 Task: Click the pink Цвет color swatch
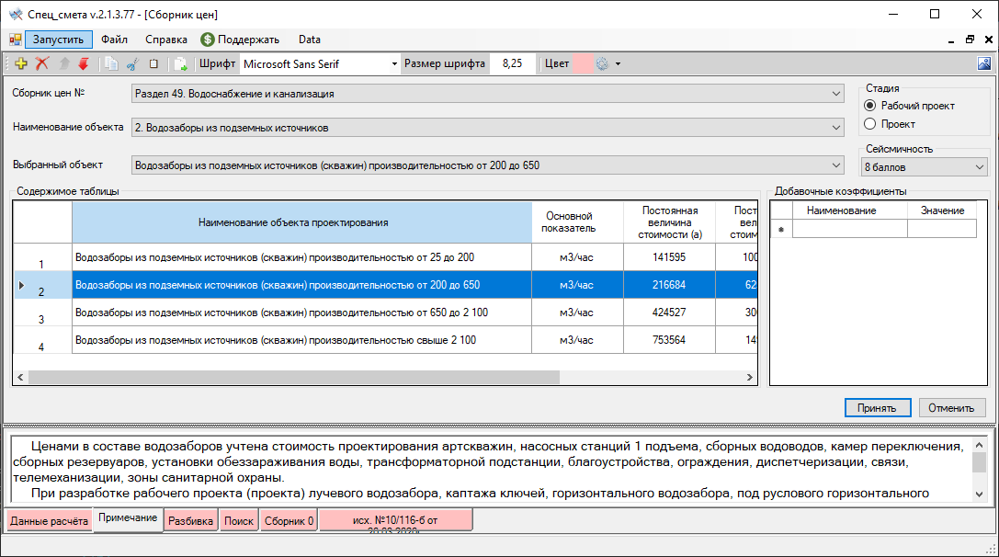(583, 63)
